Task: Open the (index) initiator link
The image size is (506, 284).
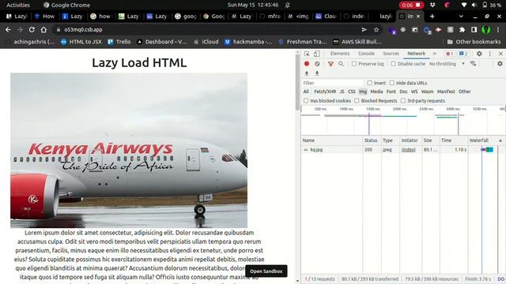Action: pos(408,150)
